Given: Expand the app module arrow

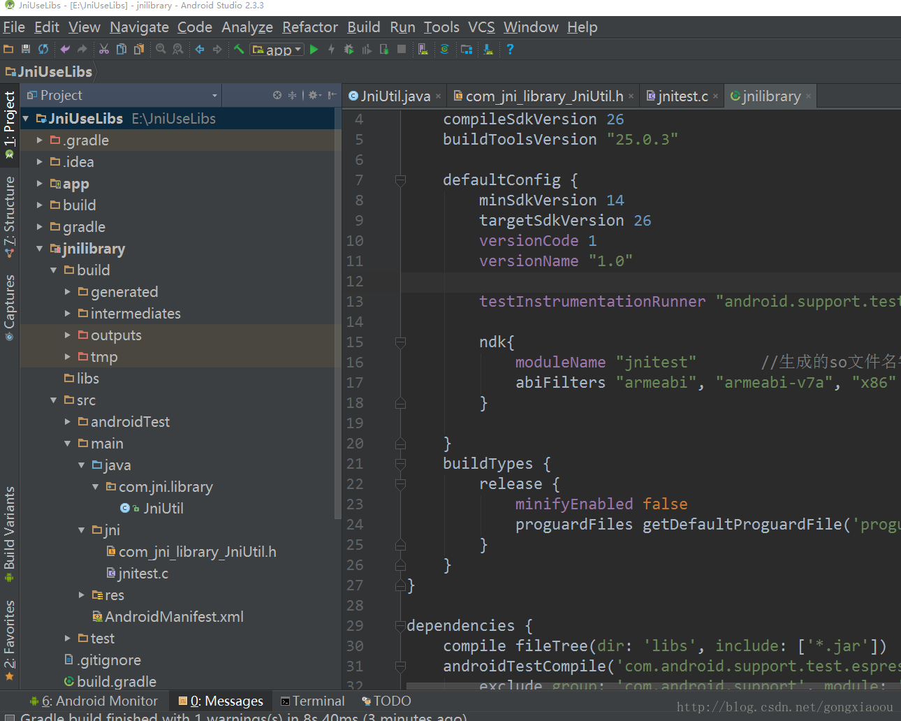Looking at the screenshot, I should coord(40,184).
